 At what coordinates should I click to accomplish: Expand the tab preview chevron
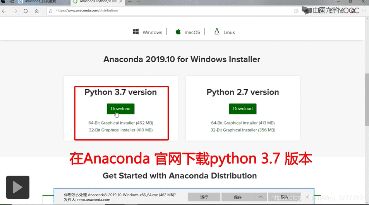tap(139, 2)
